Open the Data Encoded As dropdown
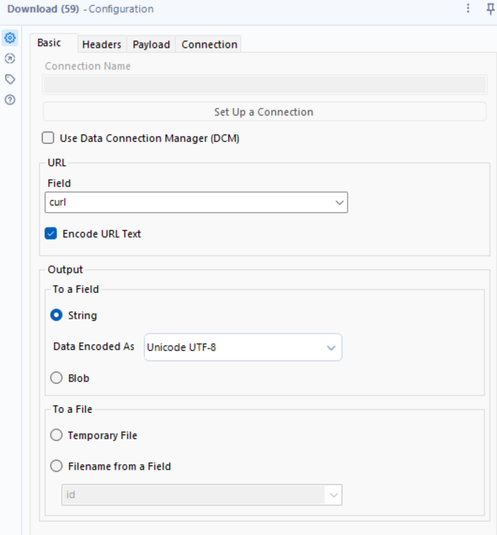 [332, 347]
